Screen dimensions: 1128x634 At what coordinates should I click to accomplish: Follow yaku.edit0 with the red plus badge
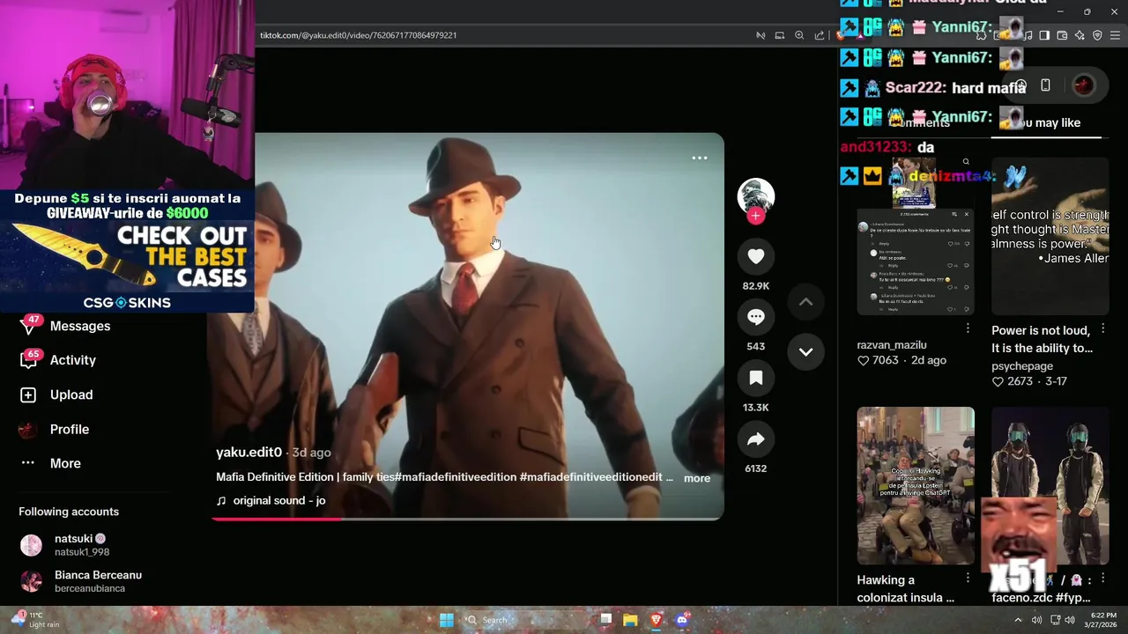[755, 216]
